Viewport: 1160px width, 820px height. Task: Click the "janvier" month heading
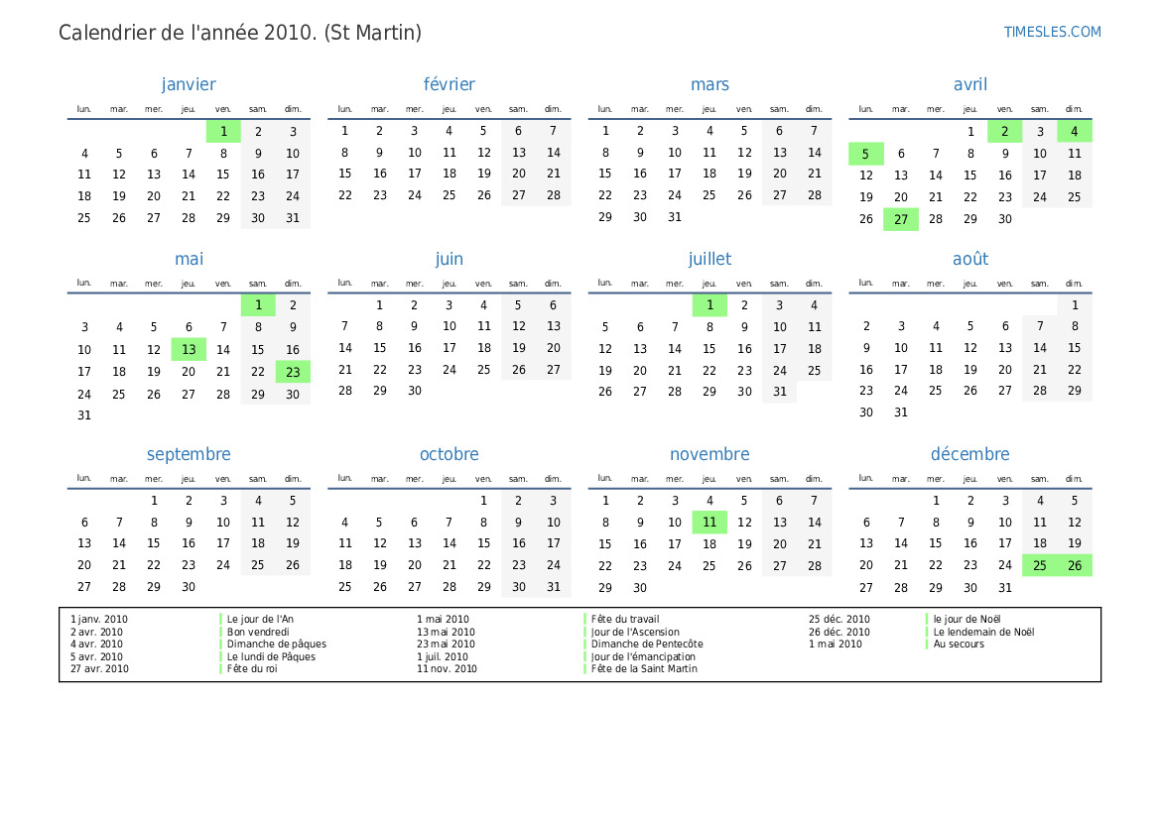point(189,84)
